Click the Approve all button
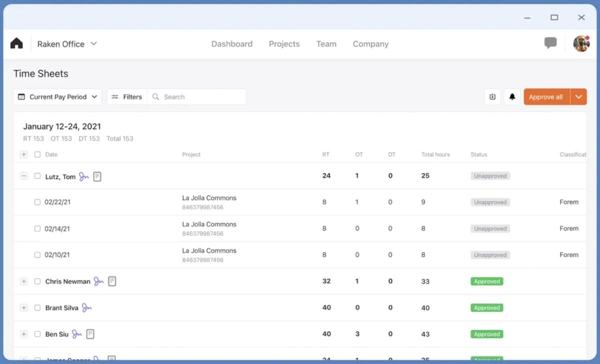 [546, 97]
